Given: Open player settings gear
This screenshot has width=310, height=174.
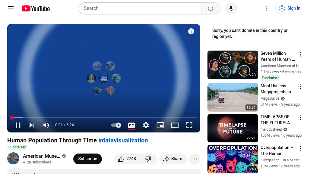Looking at the screenshot, I should (146, 125).
